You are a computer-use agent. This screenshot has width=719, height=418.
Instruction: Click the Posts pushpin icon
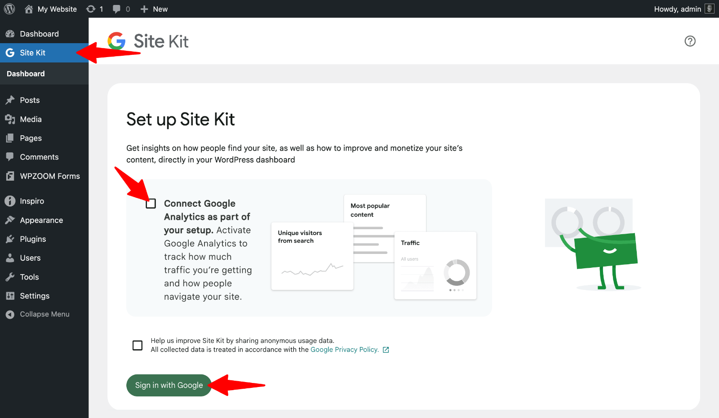click(x=10, y=100)
